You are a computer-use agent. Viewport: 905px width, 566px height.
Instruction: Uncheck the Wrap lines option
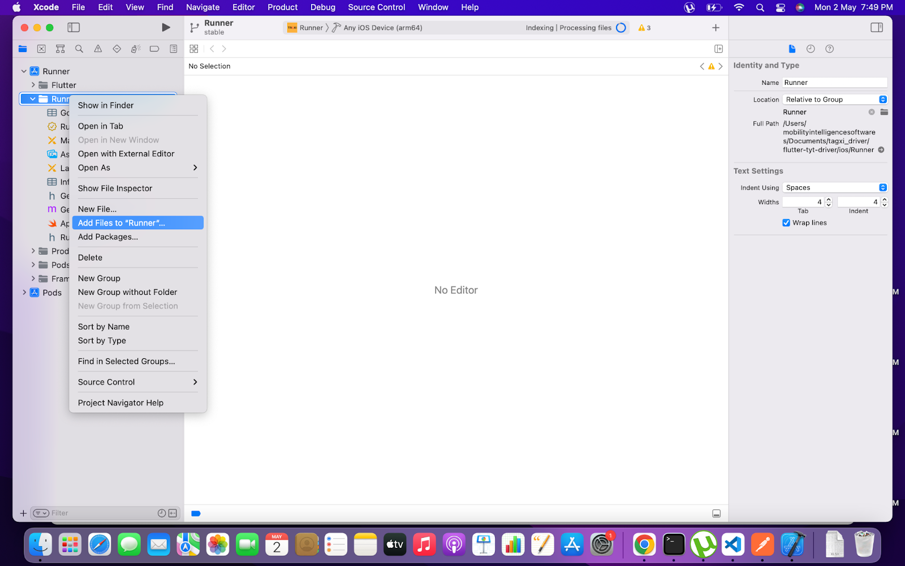(x=786, y=222)
